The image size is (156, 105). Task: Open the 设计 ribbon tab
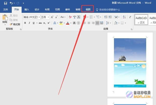coord(37,9)
